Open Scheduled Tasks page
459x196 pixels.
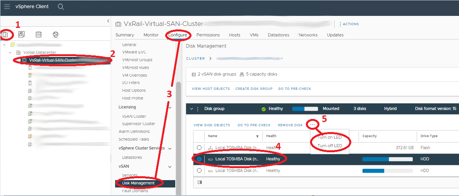[x=134, y=139]
